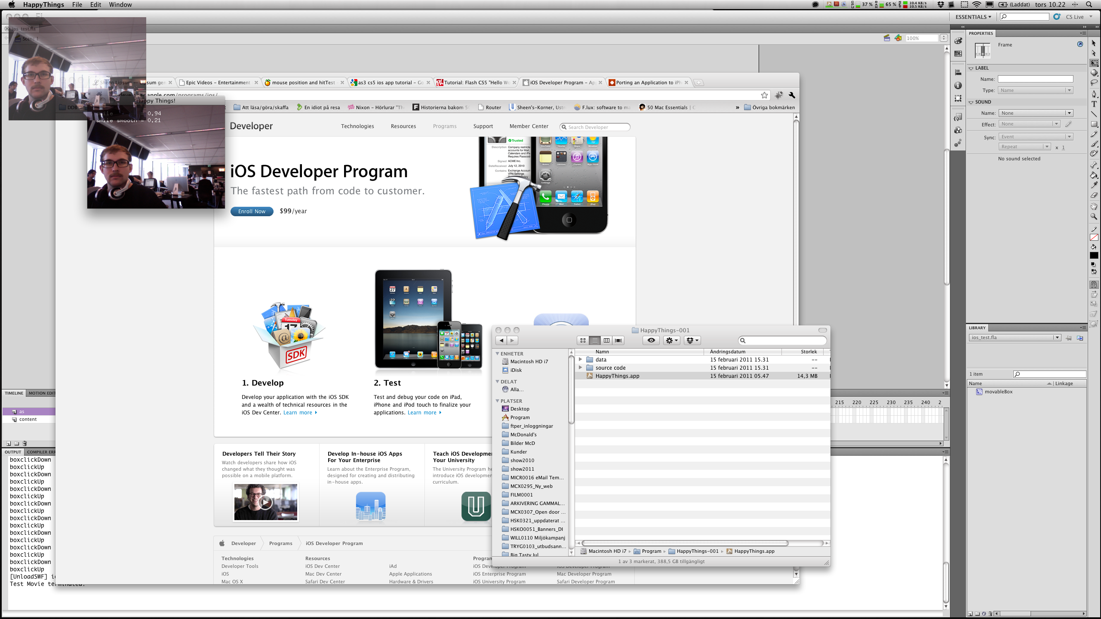Screen dimensions: 1101x619
Task: Select the Eraser tool
Action: click(1094, 195)
